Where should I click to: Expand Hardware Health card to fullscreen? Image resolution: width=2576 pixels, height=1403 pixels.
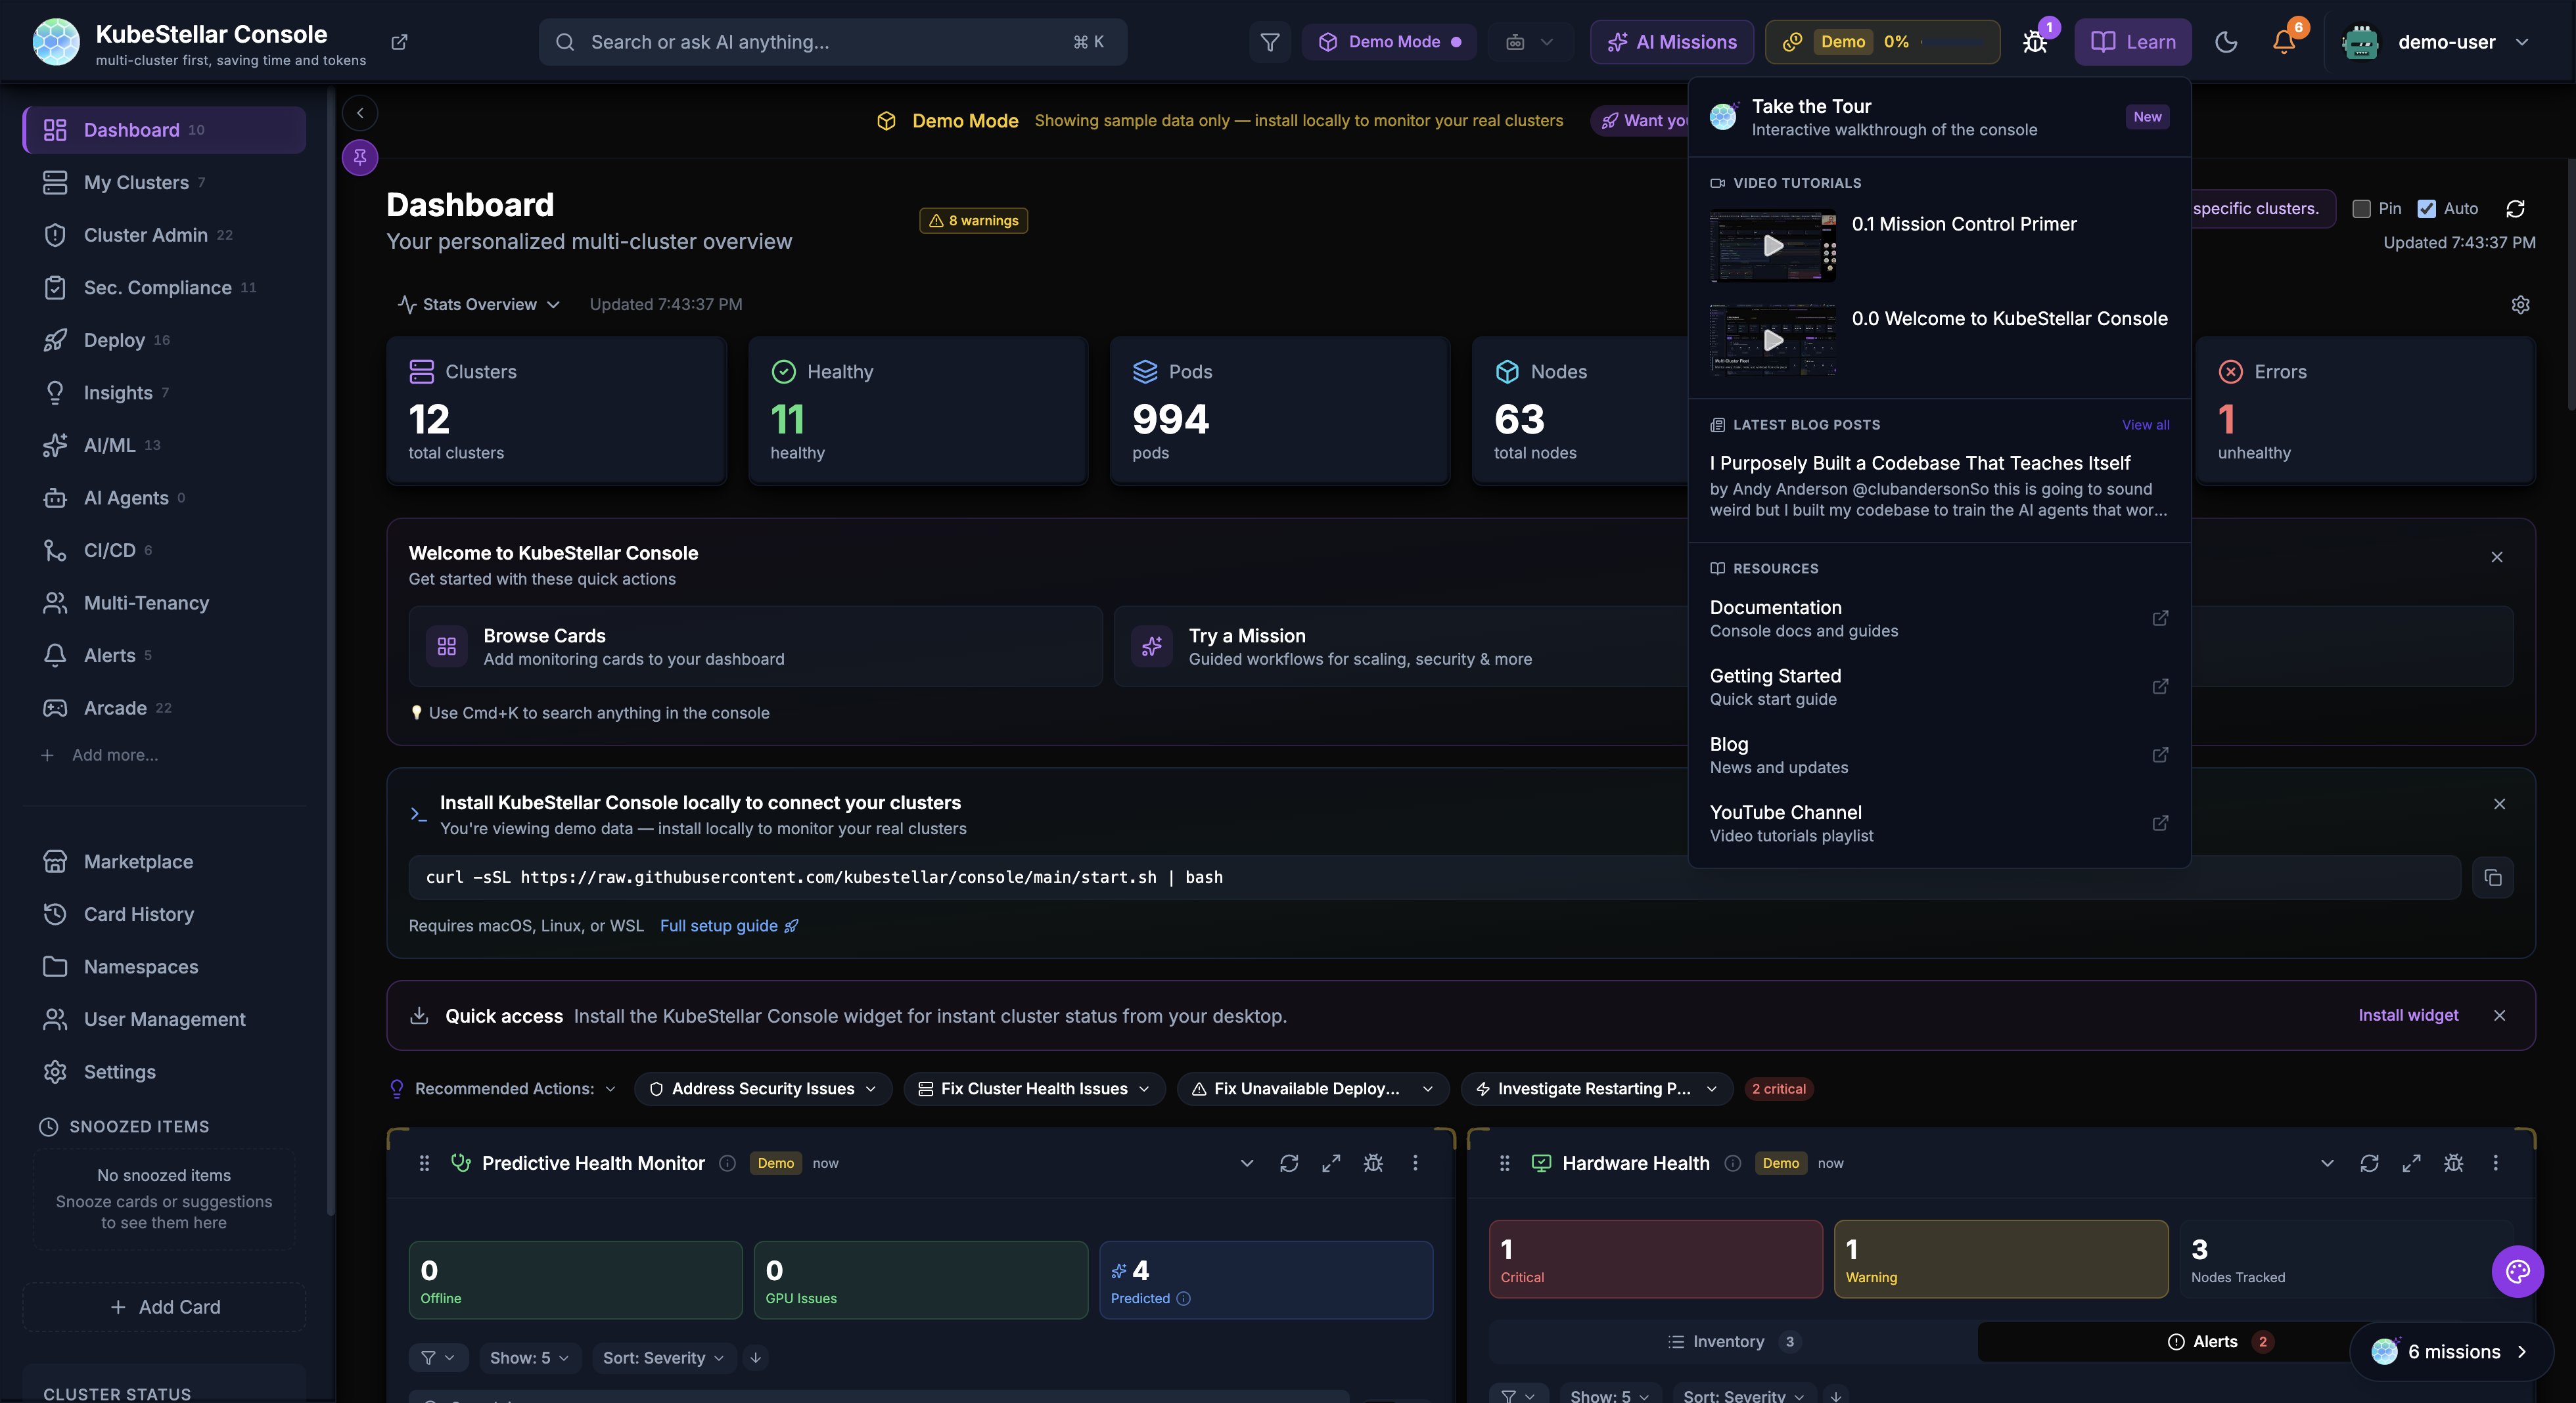coord(2411,1163)
